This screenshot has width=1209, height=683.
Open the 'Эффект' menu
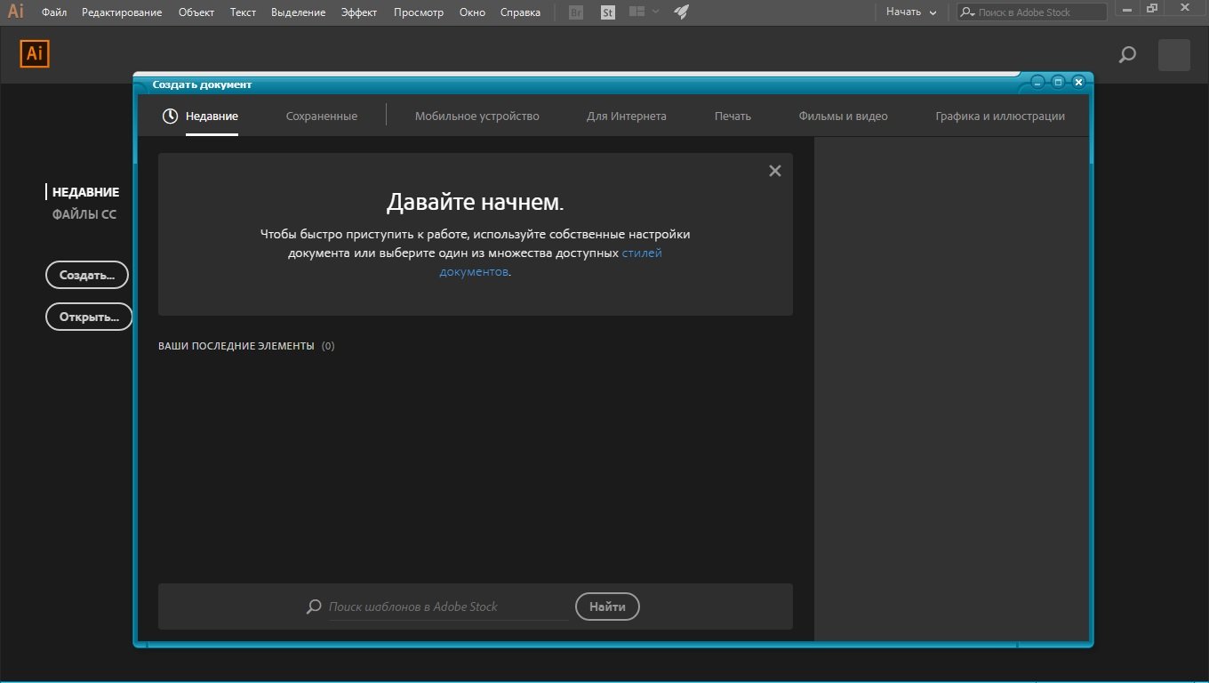click(x=359, y=12)
